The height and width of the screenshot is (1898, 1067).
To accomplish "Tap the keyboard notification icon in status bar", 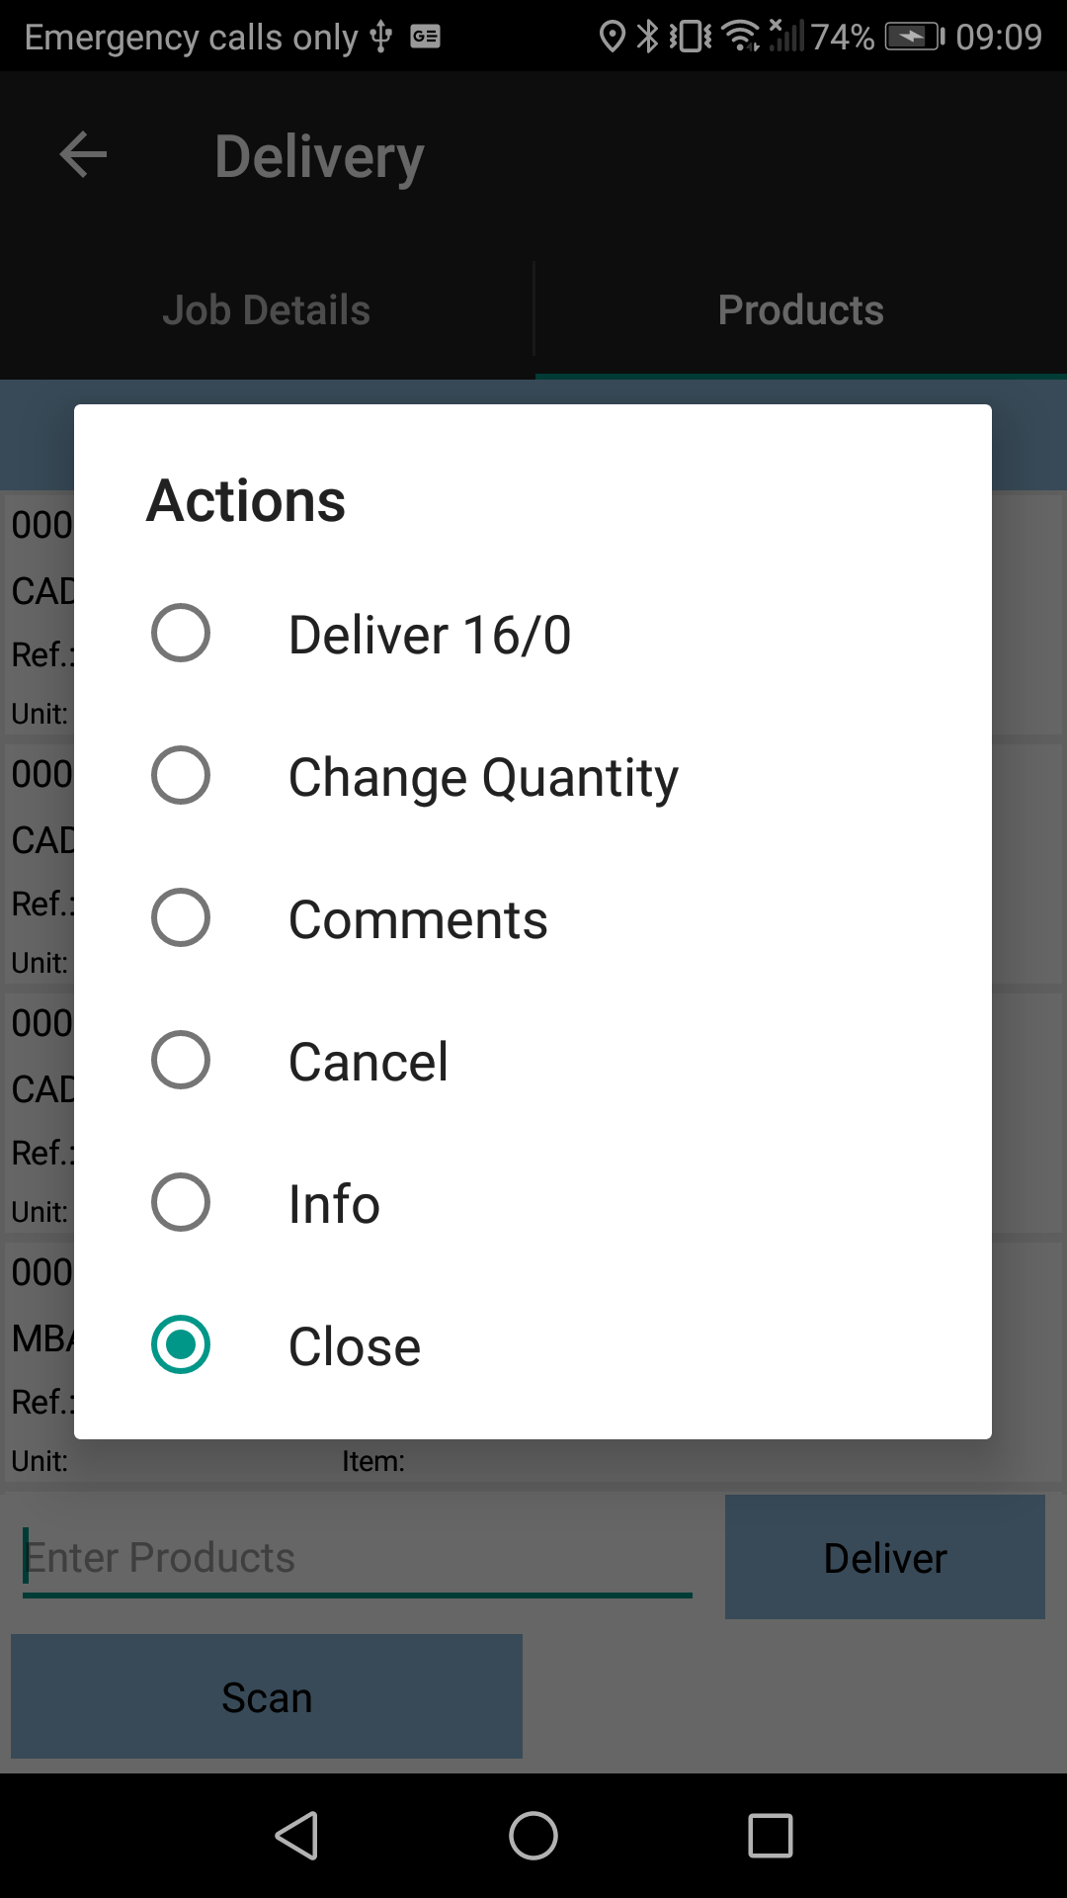I will coord(426,37).
